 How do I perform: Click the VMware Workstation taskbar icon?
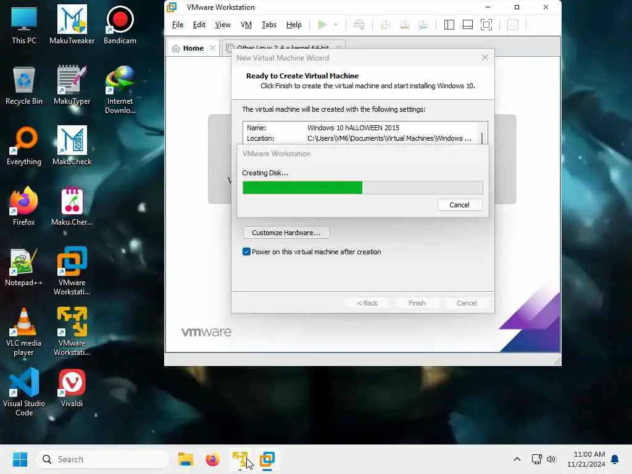(x=267, y=459)
